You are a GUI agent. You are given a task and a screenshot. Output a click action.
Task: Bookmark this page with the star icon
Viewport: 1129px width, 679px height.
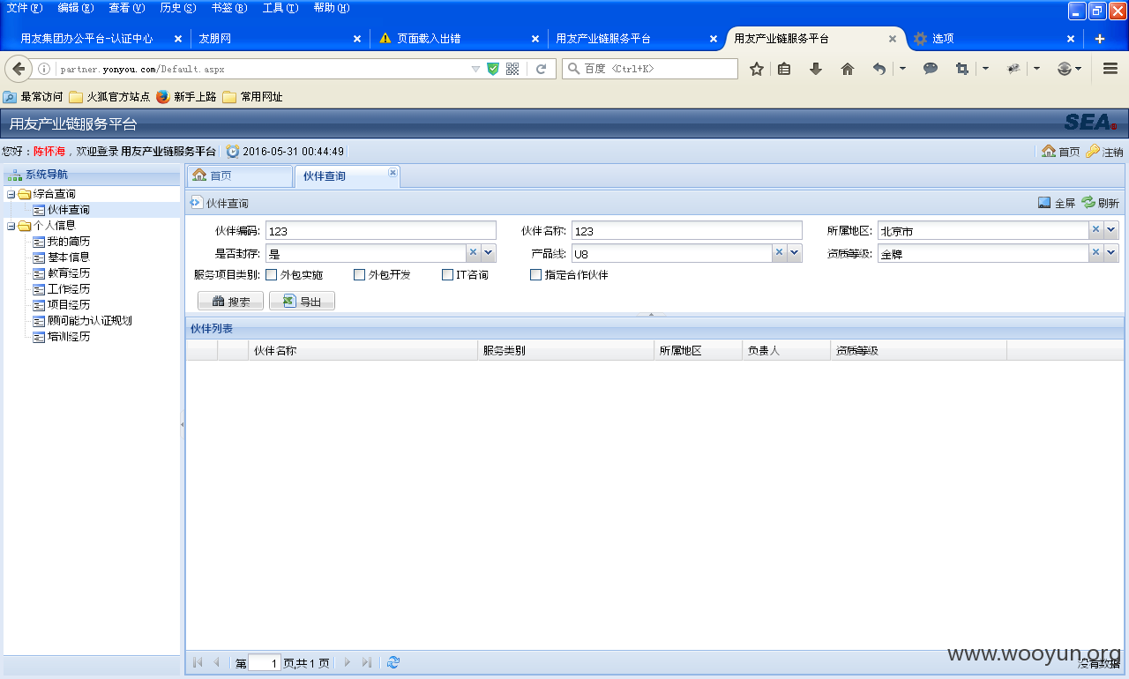[757, 69]
